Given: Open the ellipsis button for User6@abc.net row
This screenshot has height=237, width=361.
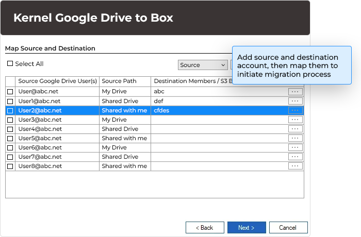Looking at the screenshot, I should (x=295, y=147).
